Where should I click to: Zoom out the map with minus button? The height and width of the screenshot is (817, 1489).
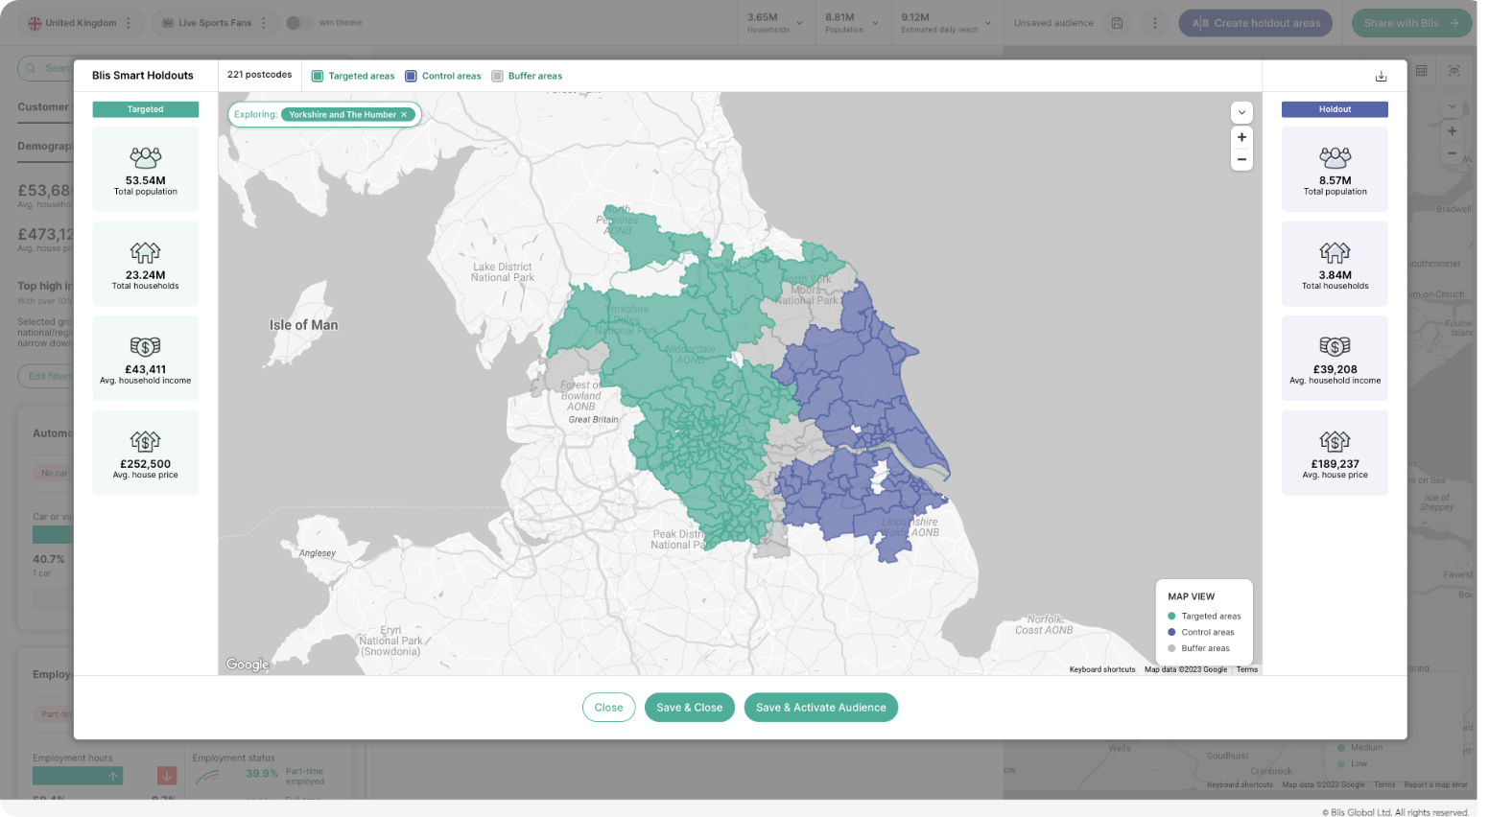pyautogui.click(x=1241, y=159)
